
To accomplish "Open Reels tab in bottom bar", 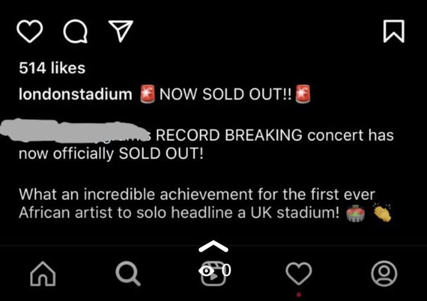I will (x=213, y=274).
